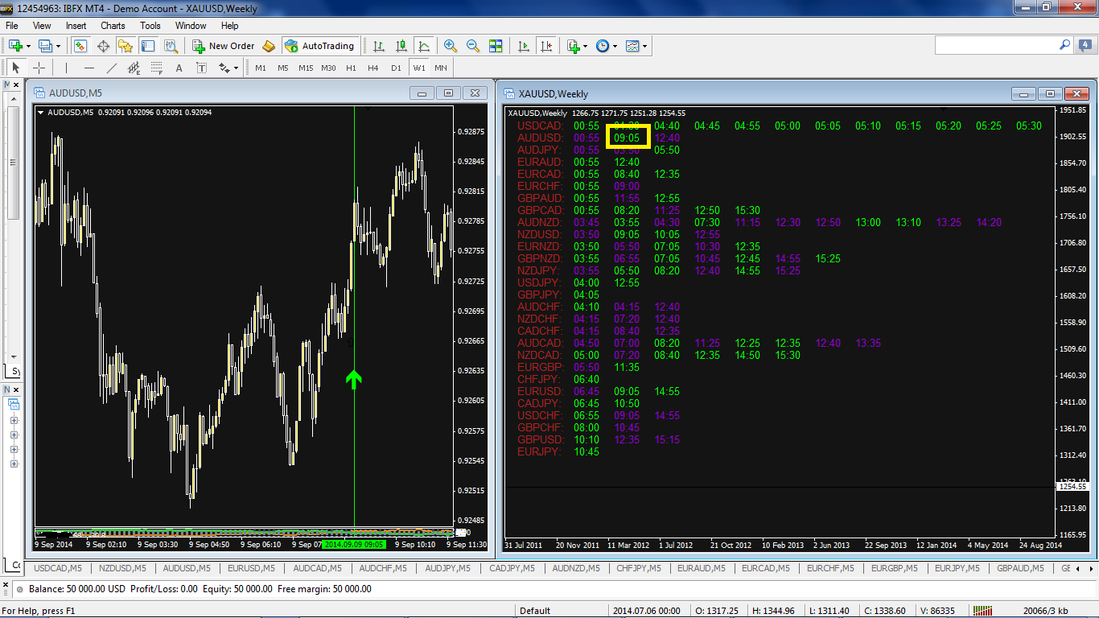
Task: Open the Strategy Tester icon
Action: (171, 46)
